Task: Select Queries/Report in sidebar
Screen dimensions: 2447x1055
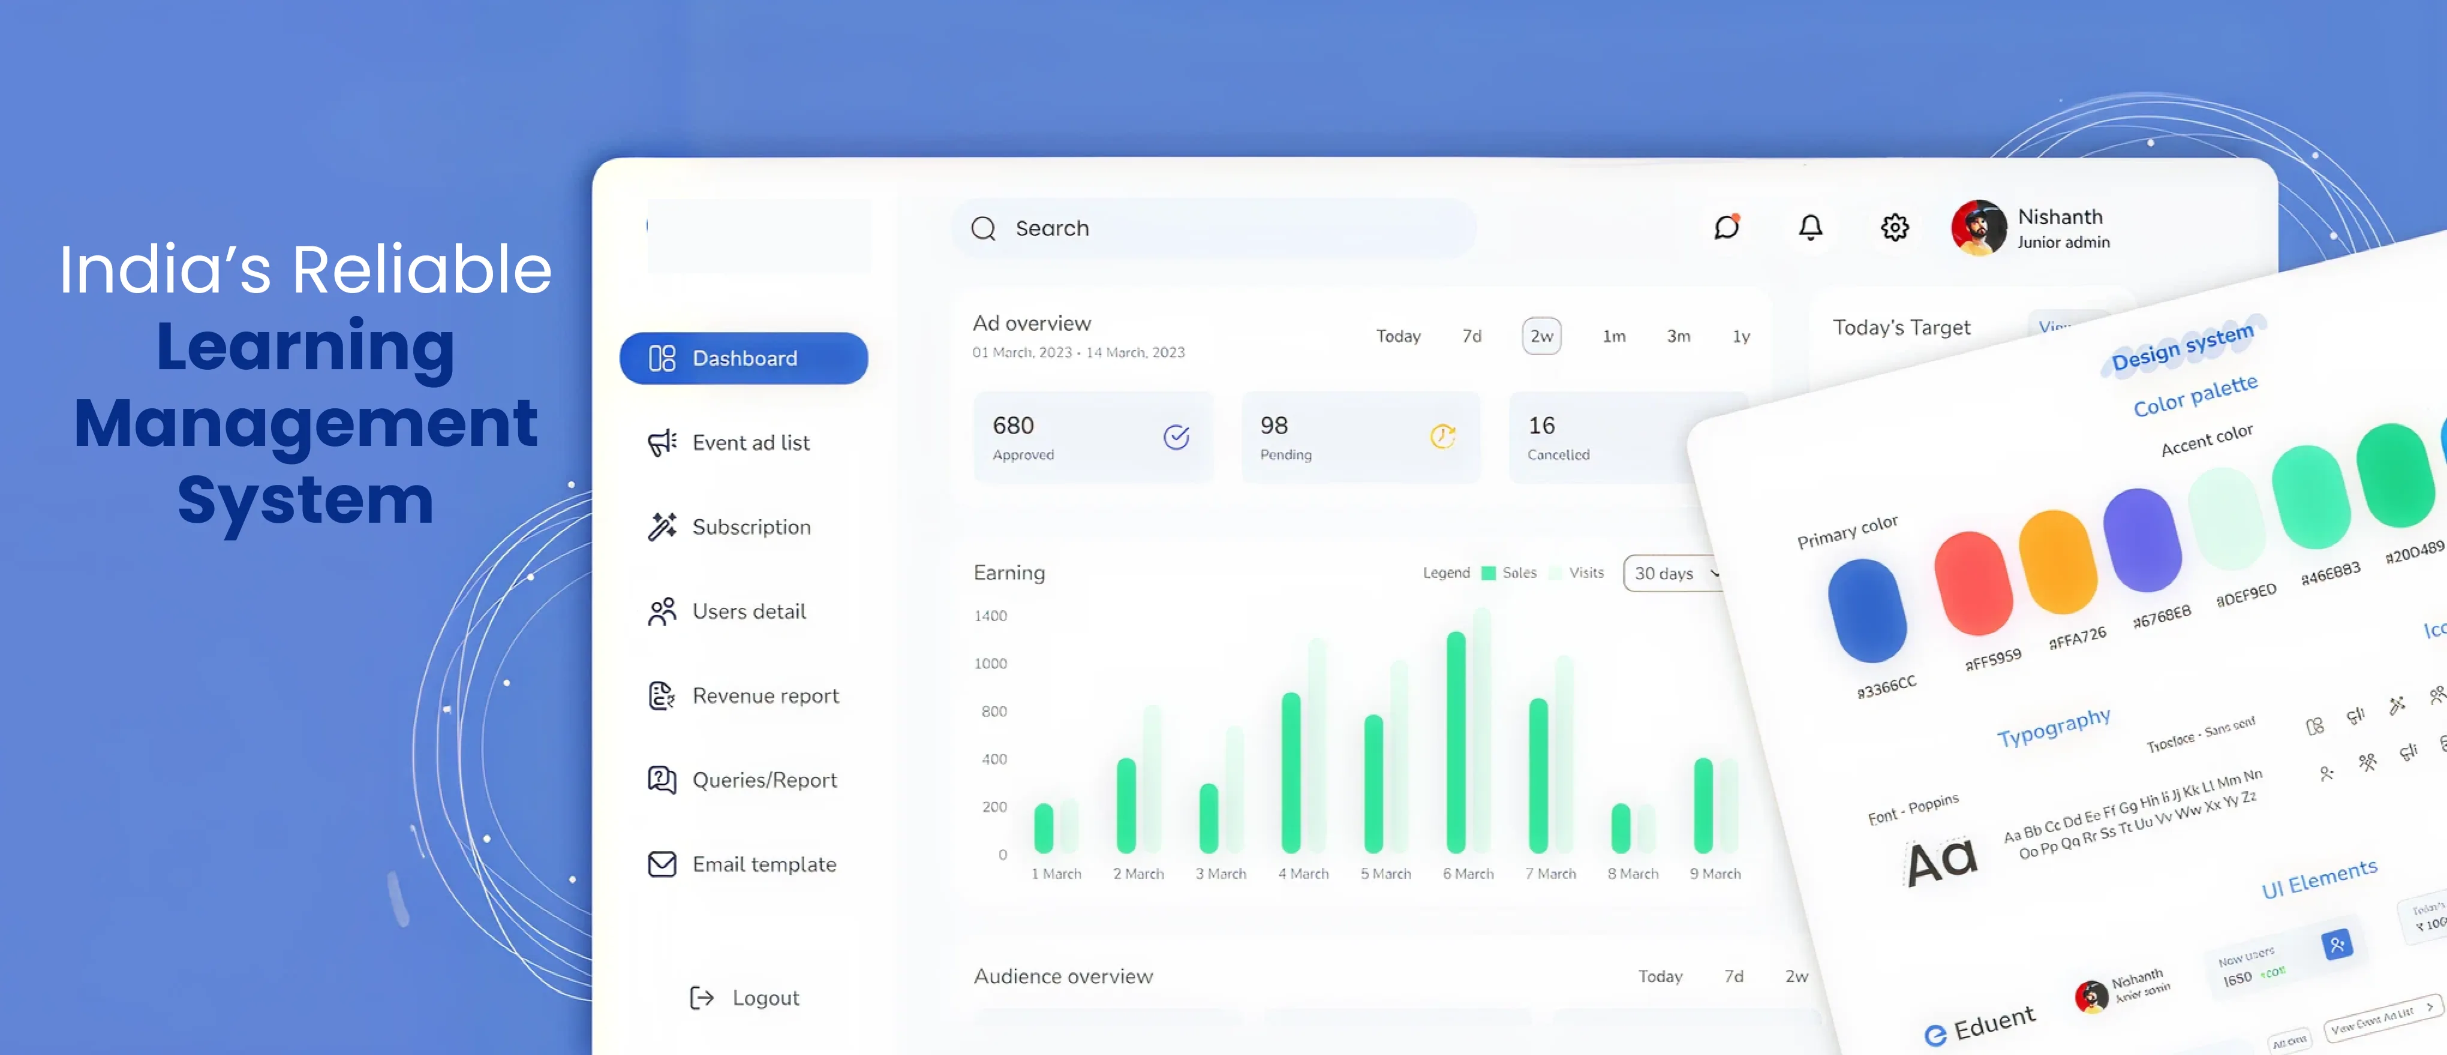Action: pyautogui.click(x=742, y=780)
